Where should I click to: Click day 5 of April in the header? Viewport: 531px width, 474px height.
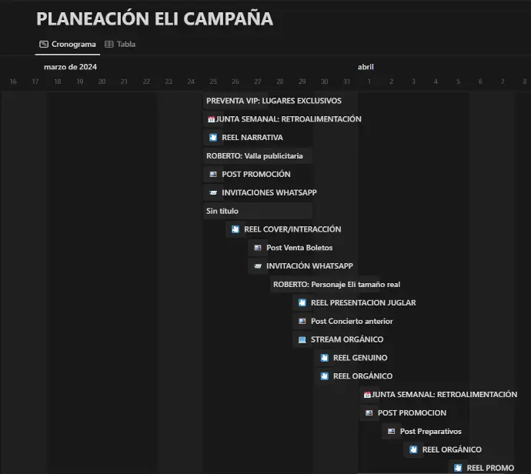point(458,82)
